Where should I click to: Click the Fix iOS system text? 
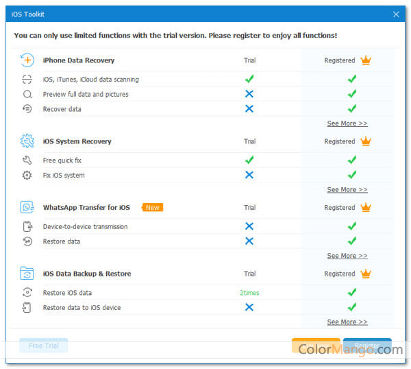tap(64, 175)
